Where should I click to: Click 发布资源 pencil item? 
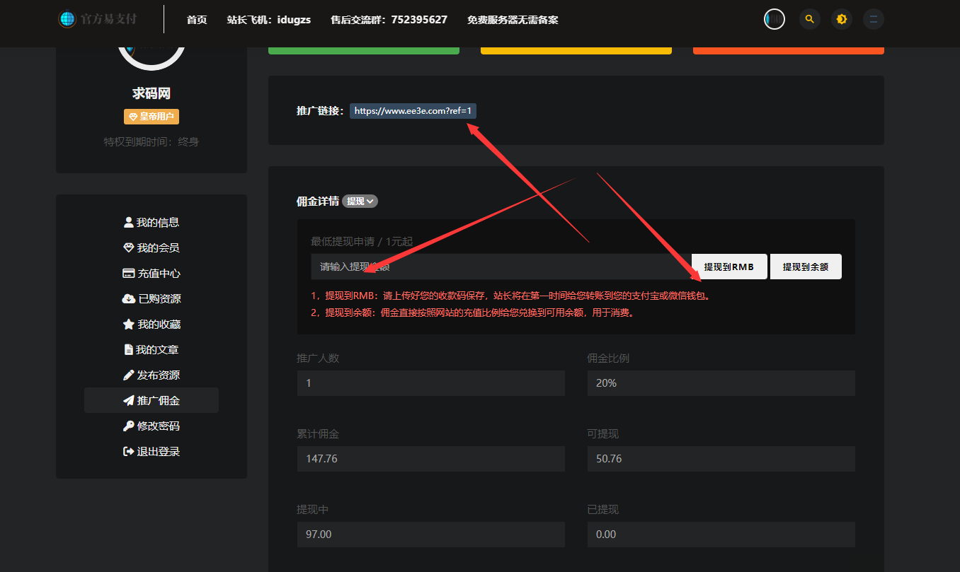[152, 375]
